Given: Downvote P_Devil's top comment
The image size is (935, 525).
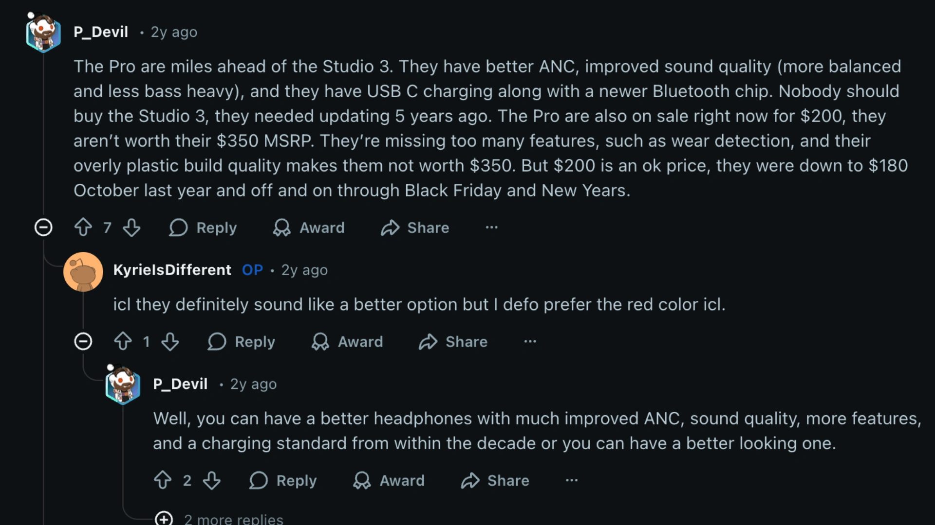Looking at the screenshot, I should pos(131,227).
